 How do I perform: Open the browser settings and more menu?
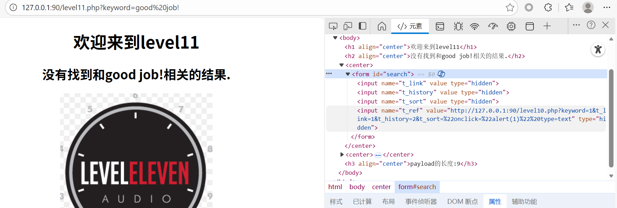(607, 7)
